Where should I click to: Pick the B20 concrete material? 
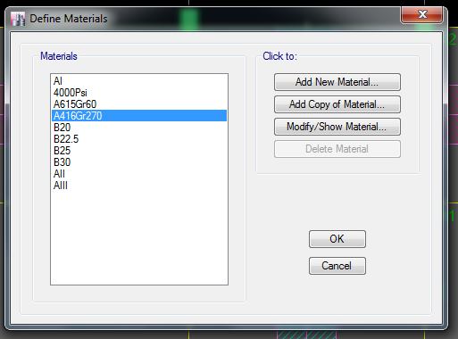(139, 128)
